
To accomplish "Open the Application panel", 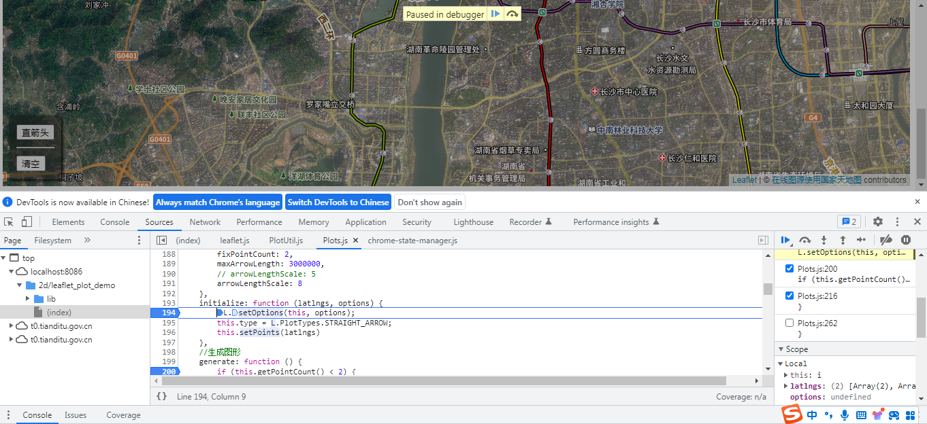I will click(x=365, y=222).
